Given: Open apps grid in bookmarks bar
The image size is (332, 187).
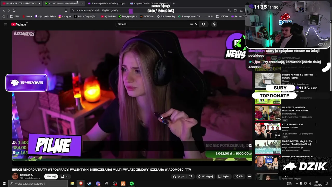Looking at the screenshot, I should tap(3, 16).
